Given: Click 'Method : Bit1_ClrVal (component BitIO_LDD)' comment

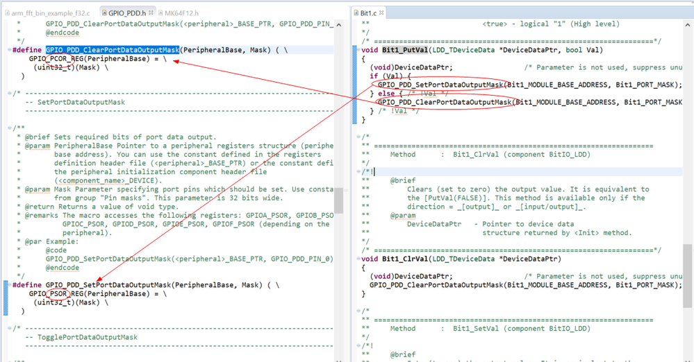Looking at the screenshot, I should click(490, 155).
